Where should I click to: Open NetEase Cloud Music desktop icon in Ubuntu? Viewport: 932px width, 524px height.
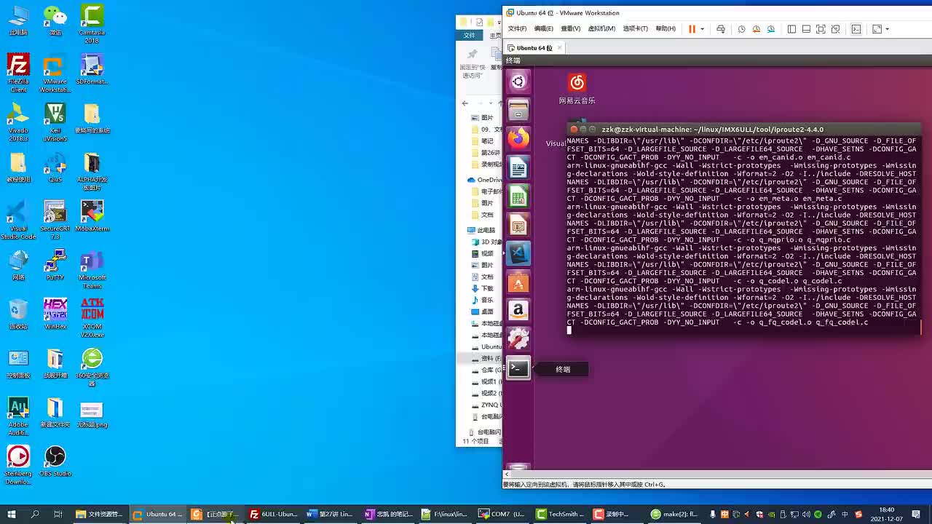coord(577,89)
